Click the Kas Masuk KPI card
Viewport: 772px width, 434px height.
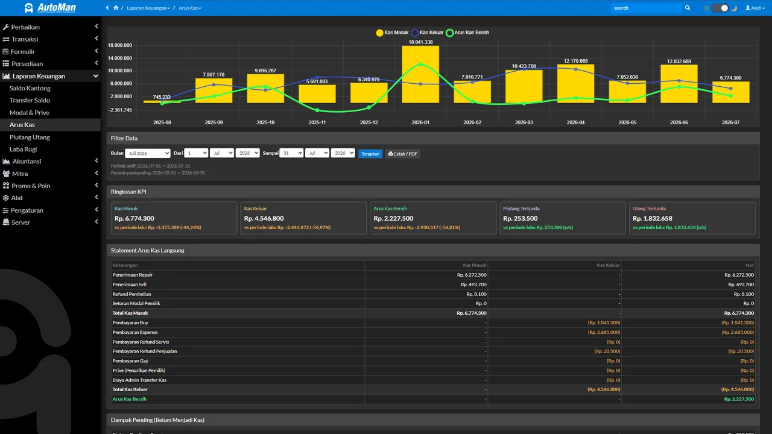(174, 218)
